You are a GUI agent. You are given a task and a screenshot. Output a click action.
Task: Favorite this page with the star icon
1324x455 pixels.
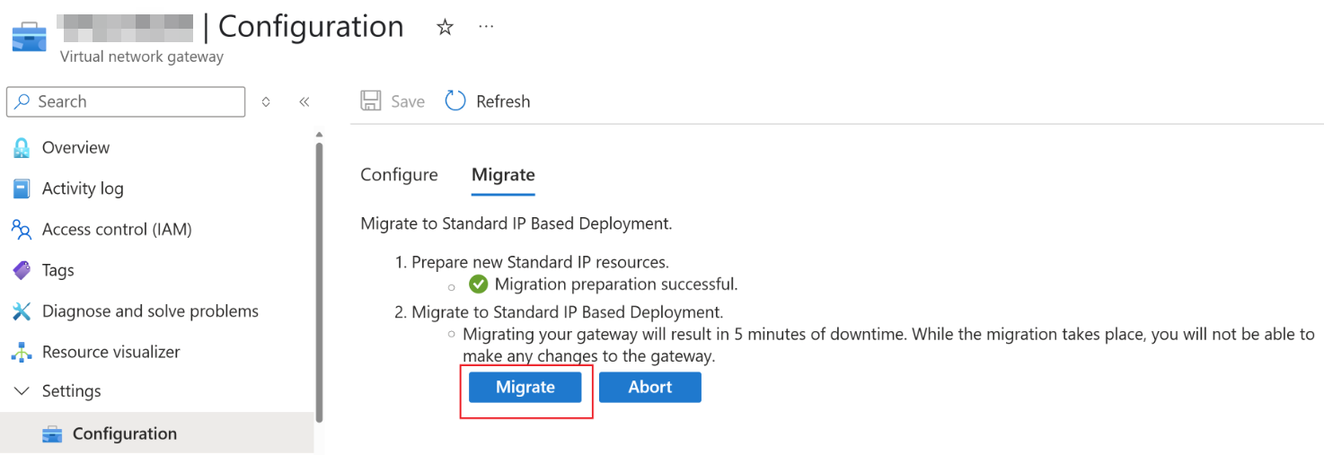pos(445,27)
